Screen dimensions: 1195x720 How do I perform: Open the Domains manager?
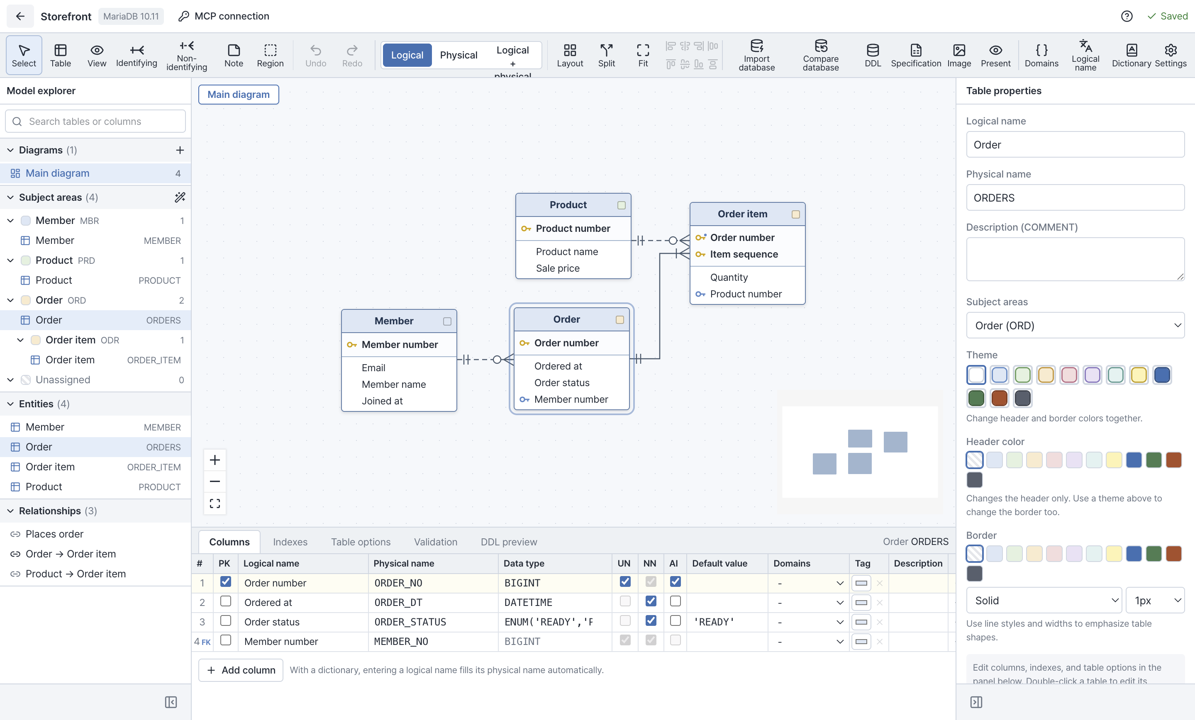coord(1041,55)
